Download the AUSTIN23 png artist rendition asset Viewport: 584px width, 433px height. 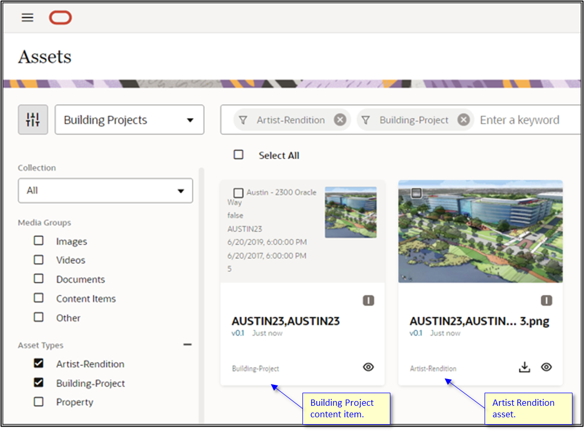pyautogui.click(x=524, y=367)
